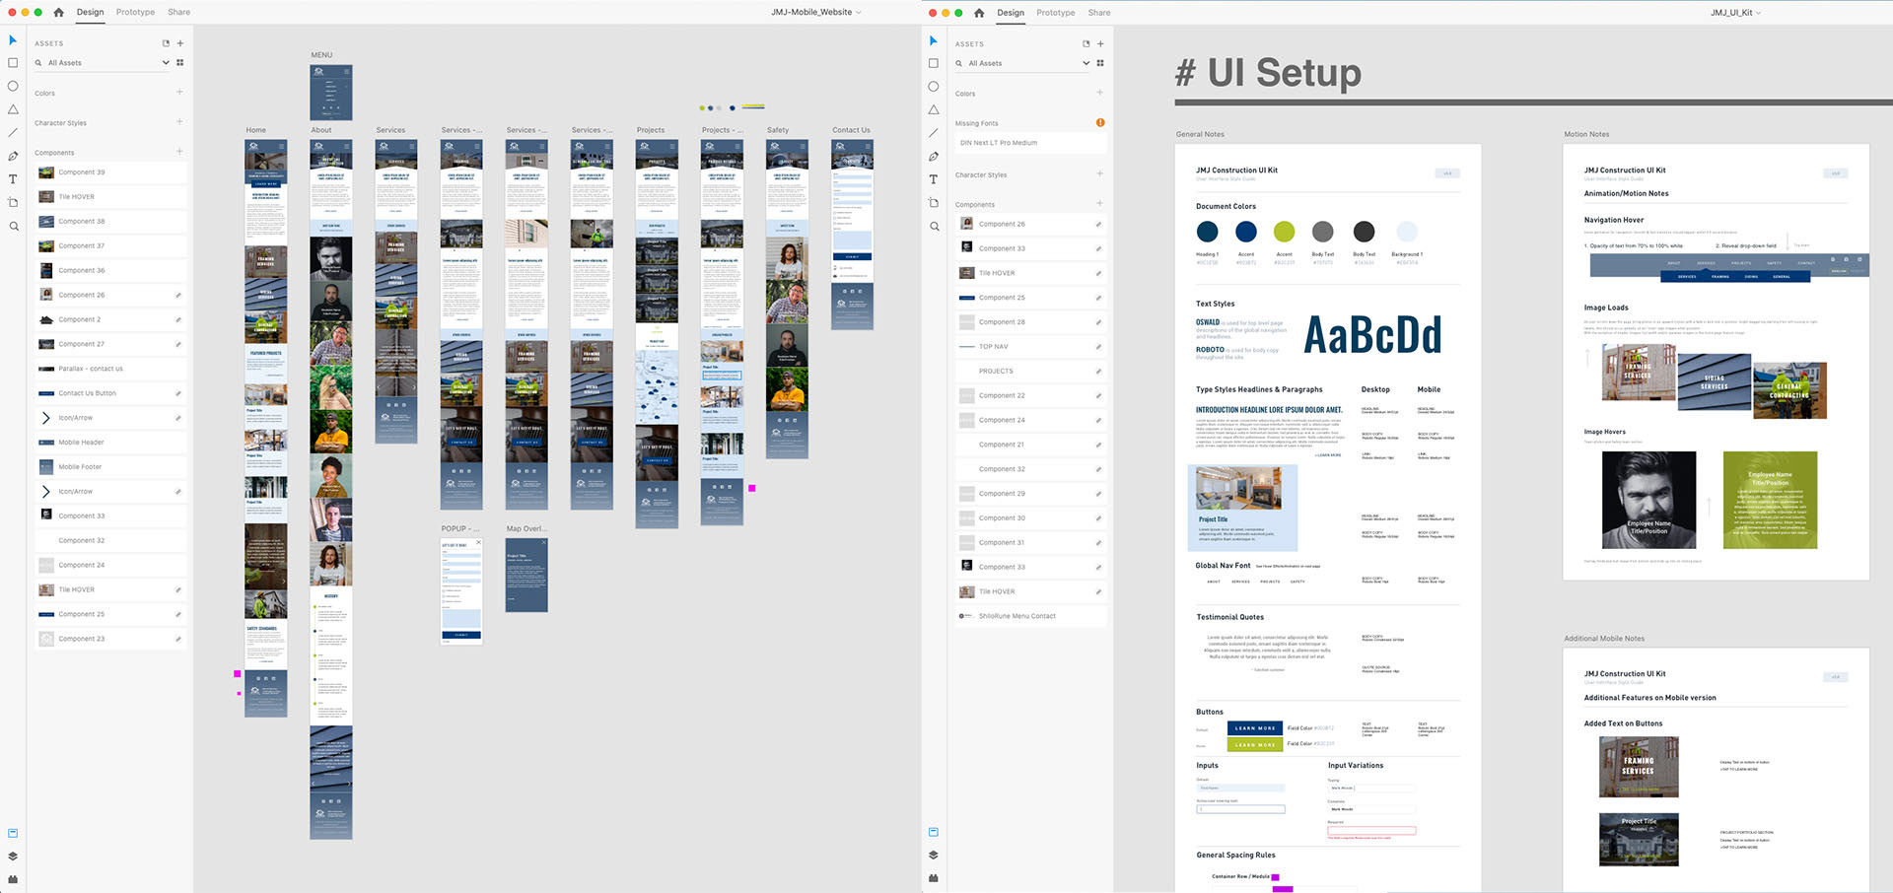Select Mobile Footer component
Image resolution: width=1893 pixels, height=893 pixels.
click(110, 467)
